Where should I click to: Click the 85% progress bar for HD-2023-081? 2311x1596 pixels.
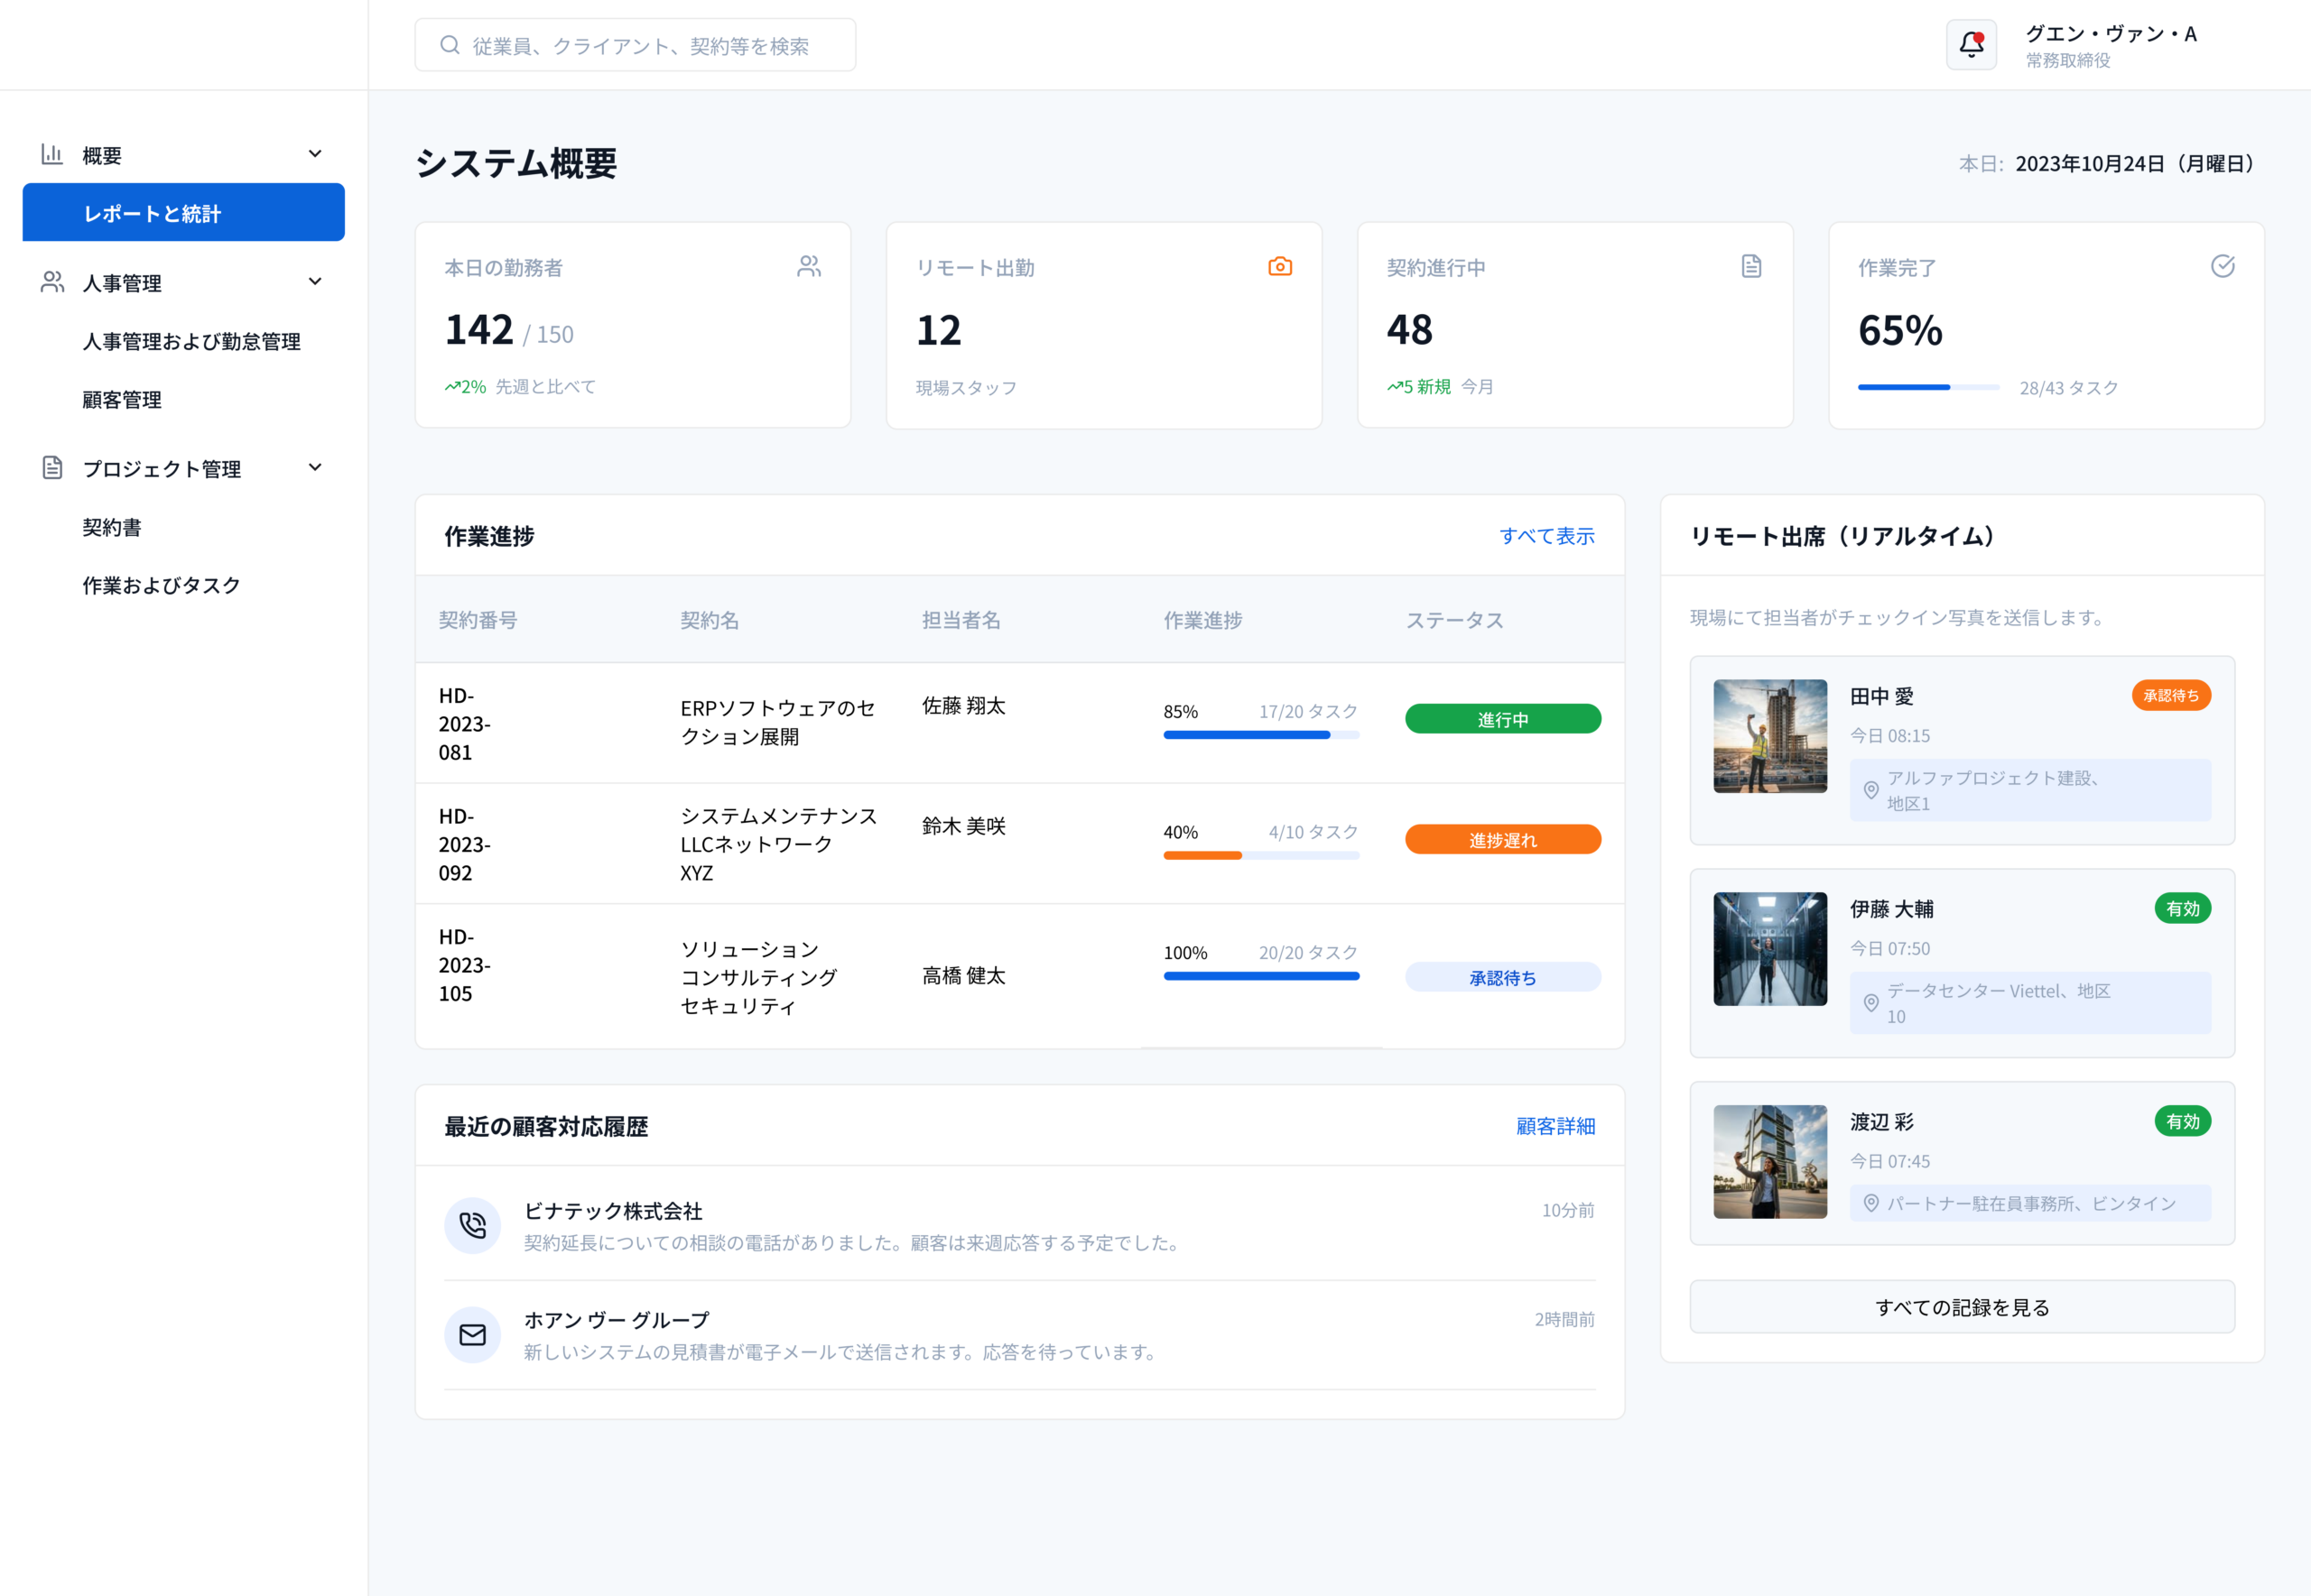coord(1260,735)
